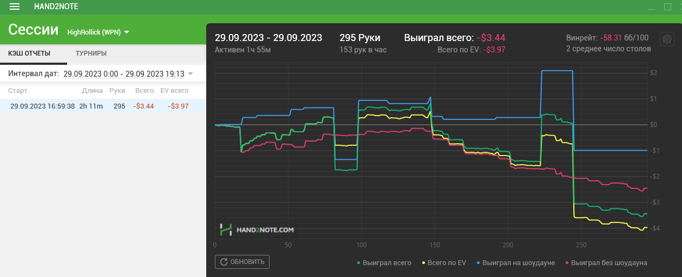Click the 2 среднее число столов label
The image size is (682, 277).
click(608, 49)
